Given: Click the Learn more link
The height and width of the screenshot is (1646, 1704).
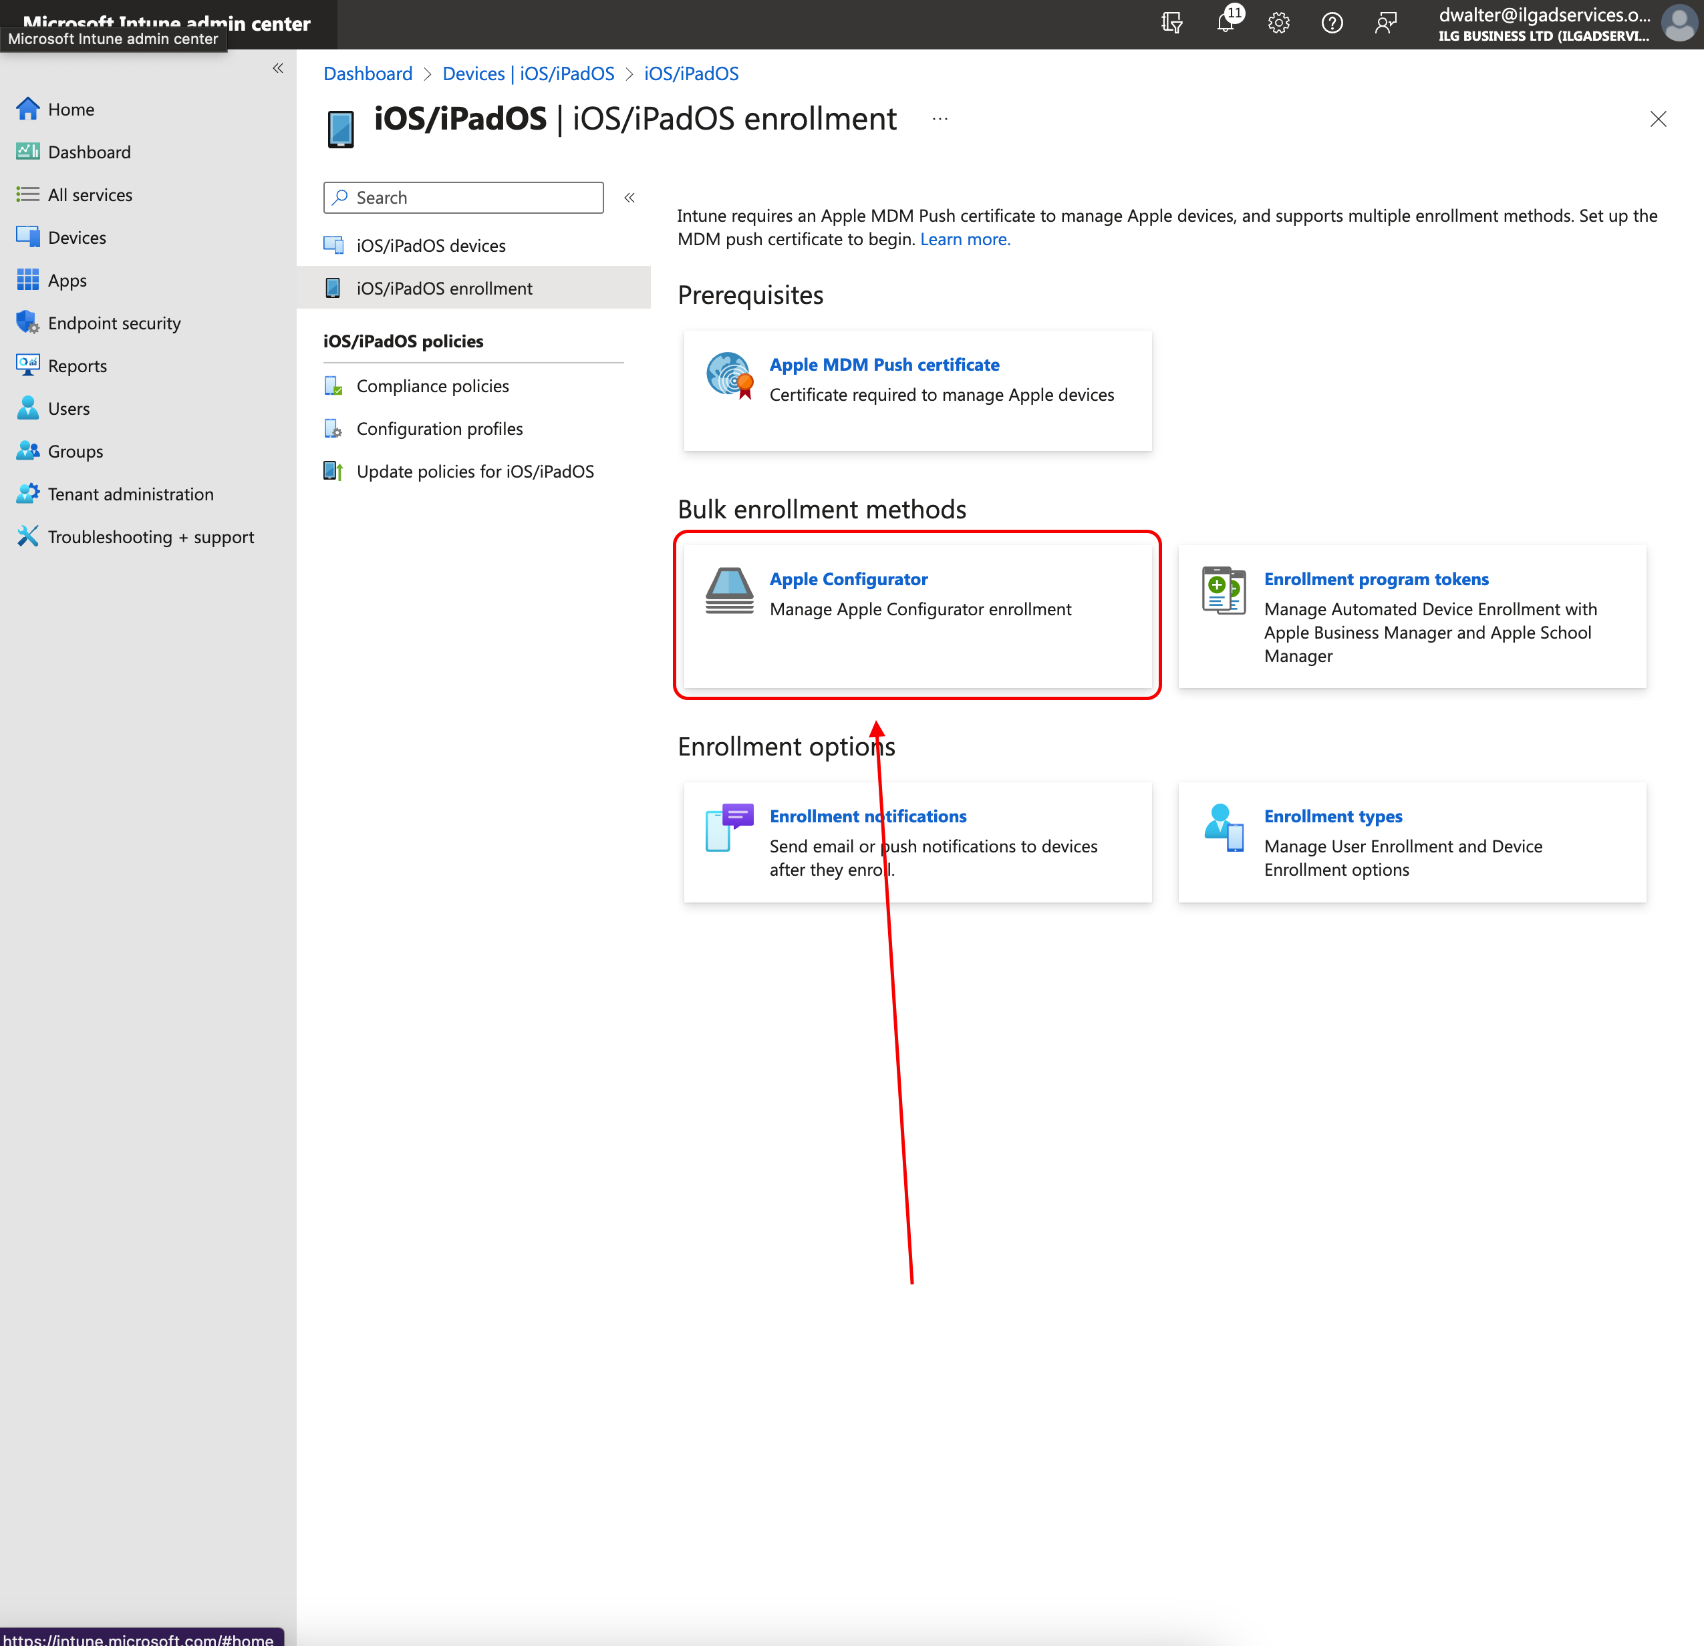Looking at the screenshot, I should pyautogui.click(x=964, y=239).
